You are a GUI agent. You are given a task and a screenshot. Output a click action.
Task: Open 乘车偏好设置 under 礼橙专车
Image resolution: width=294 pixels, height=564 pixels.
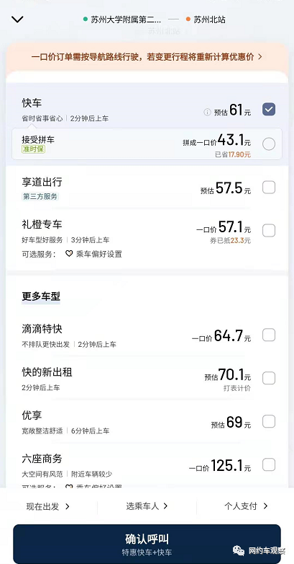99,254
